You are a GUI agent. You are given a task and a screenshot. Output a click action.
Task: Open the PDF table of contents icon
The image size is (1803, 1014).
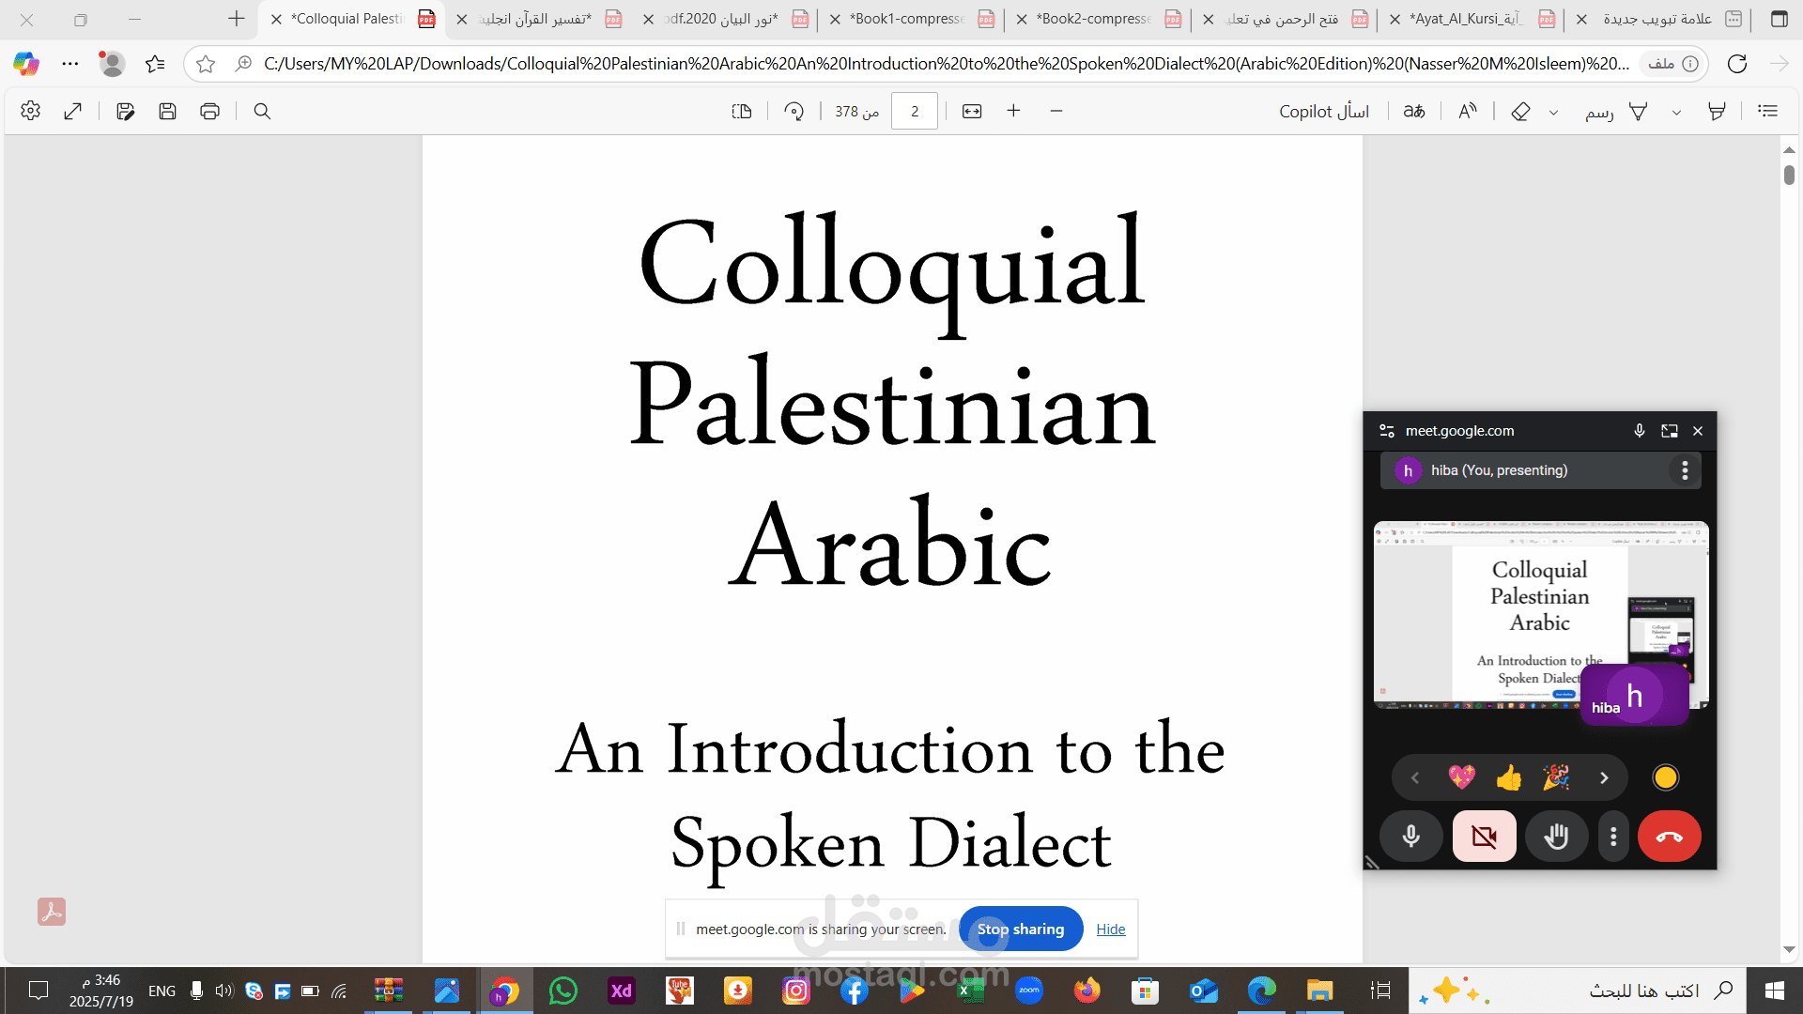1768,111
